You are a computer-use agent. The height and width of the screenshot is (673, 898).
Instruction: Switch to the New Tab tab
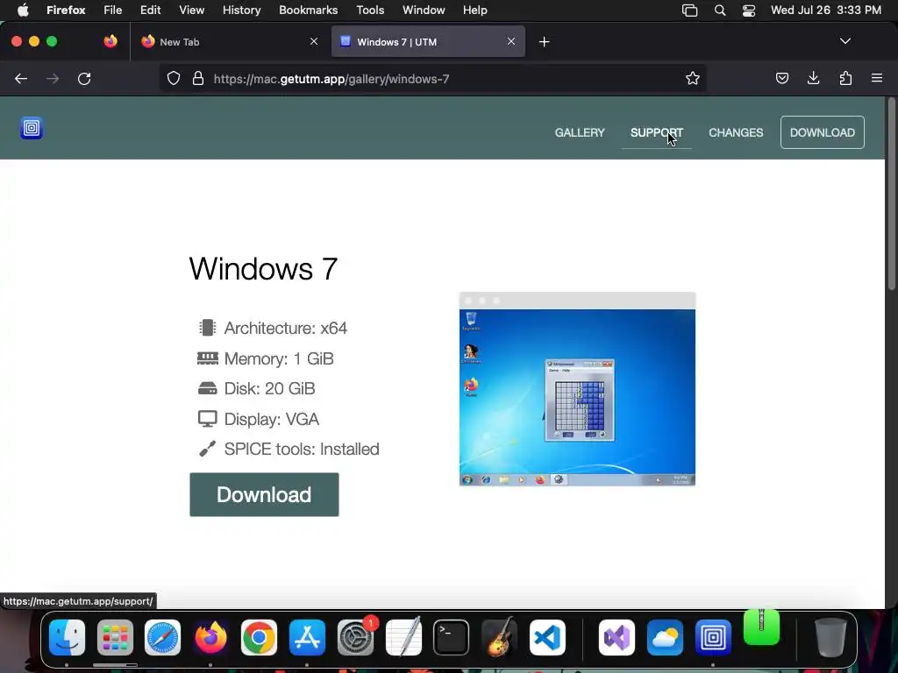pos(229,41)
